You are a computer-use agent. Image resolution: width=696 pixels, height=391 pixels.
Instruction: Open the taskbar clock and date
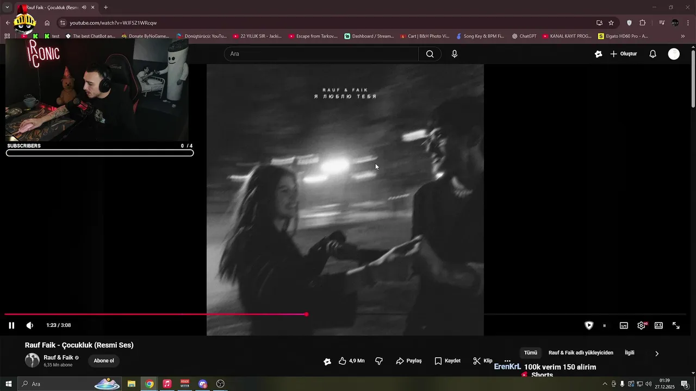click(664, 384)
